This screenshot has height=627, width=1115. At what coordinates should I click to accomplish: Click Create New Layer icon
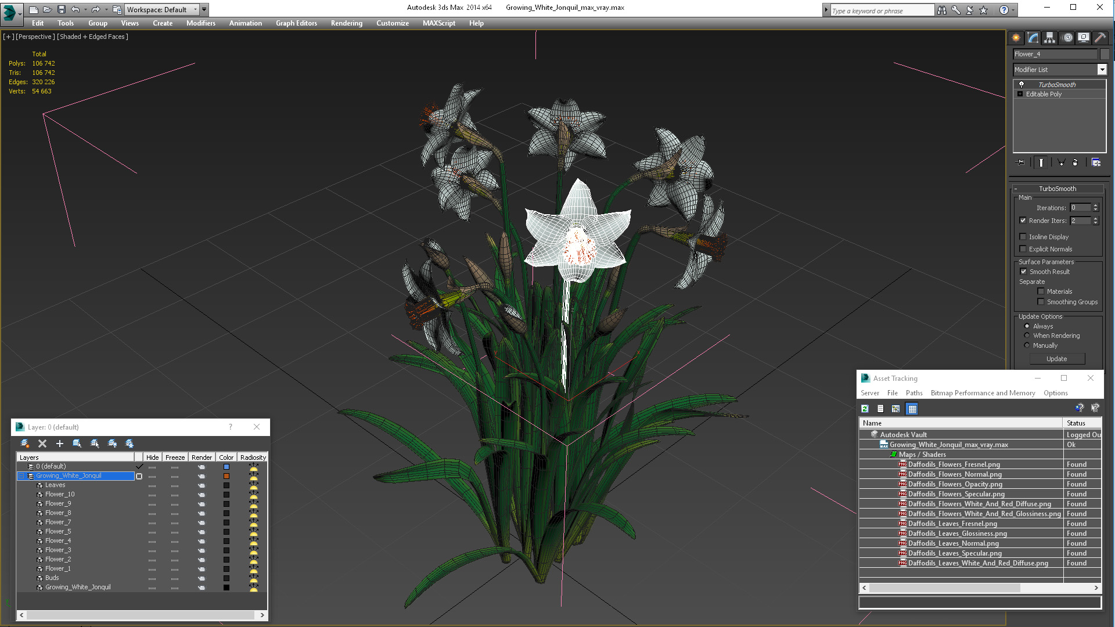(25, 444)
